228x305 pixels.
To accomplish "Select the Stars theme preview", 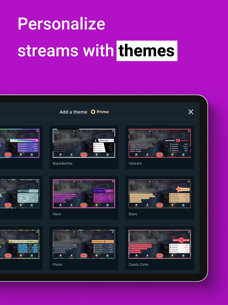I will coord(160,194).
